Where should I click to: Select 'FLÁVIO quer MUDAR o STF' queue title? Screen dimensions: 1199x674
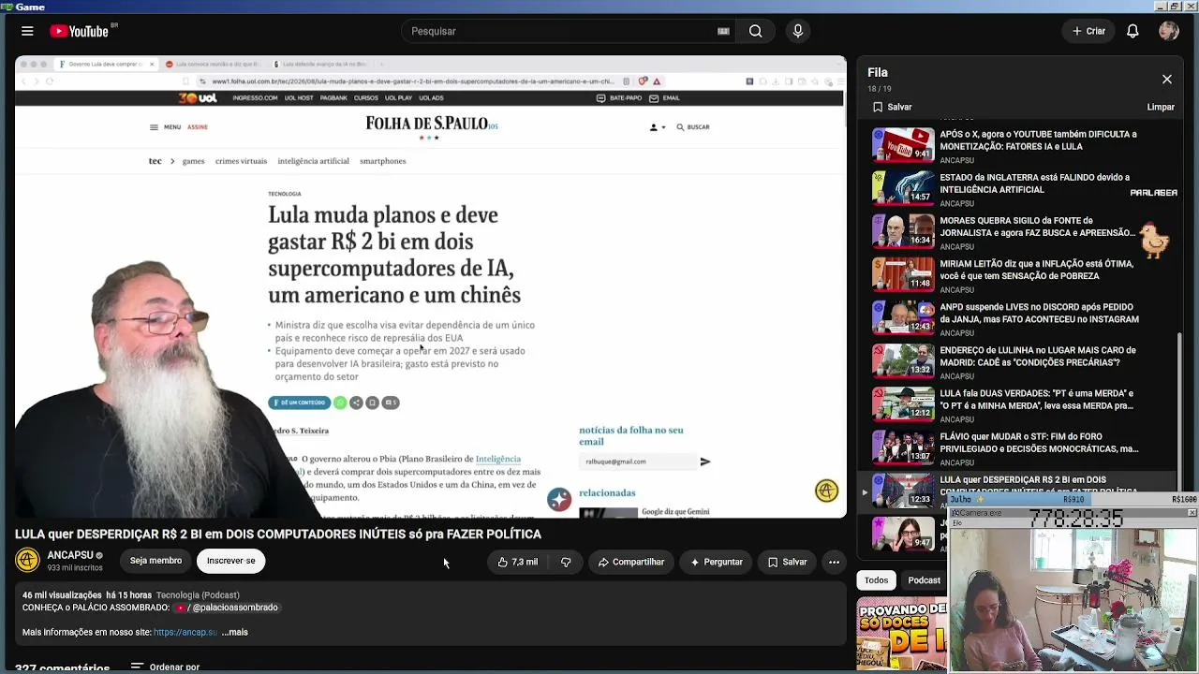coord(1039,442)
